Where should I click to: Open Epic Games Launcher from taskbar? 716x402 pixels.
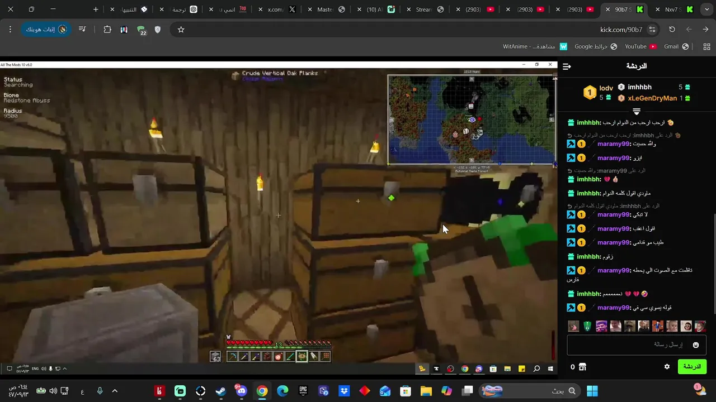click(x=303, y=391)
